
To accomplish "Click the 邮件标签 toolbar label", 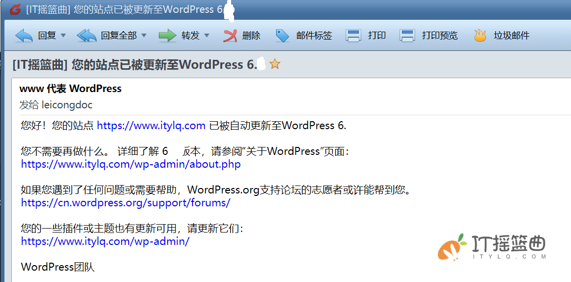I will click(x=314, y=36).
